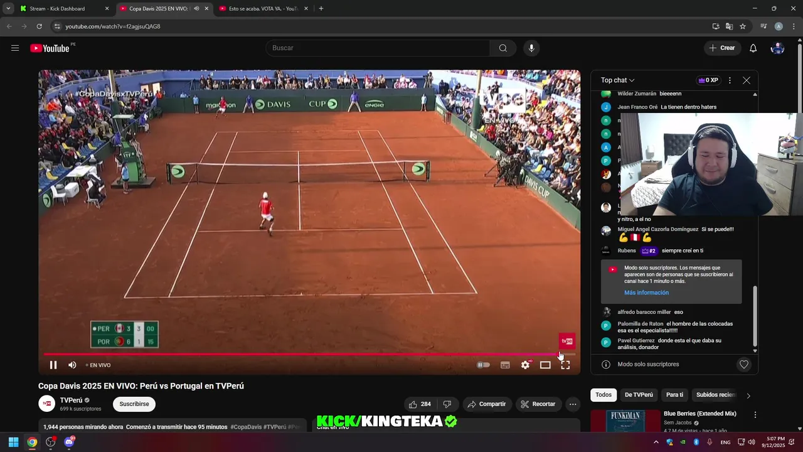Like the video with thumbs up
This screenshot has width=803, height=452.
pos(420,404)
